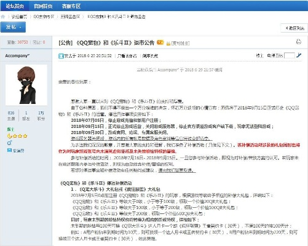The image size is (308, 246).
Task: Click the reverse-order view link
Action: tap(150, 56)
